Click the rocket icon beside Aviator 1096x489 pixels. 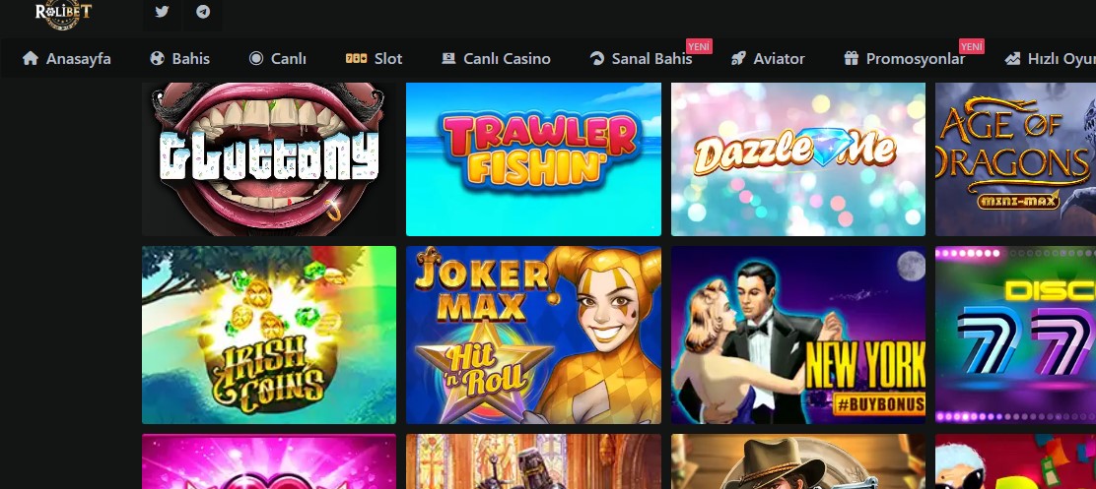coord(738,59)
